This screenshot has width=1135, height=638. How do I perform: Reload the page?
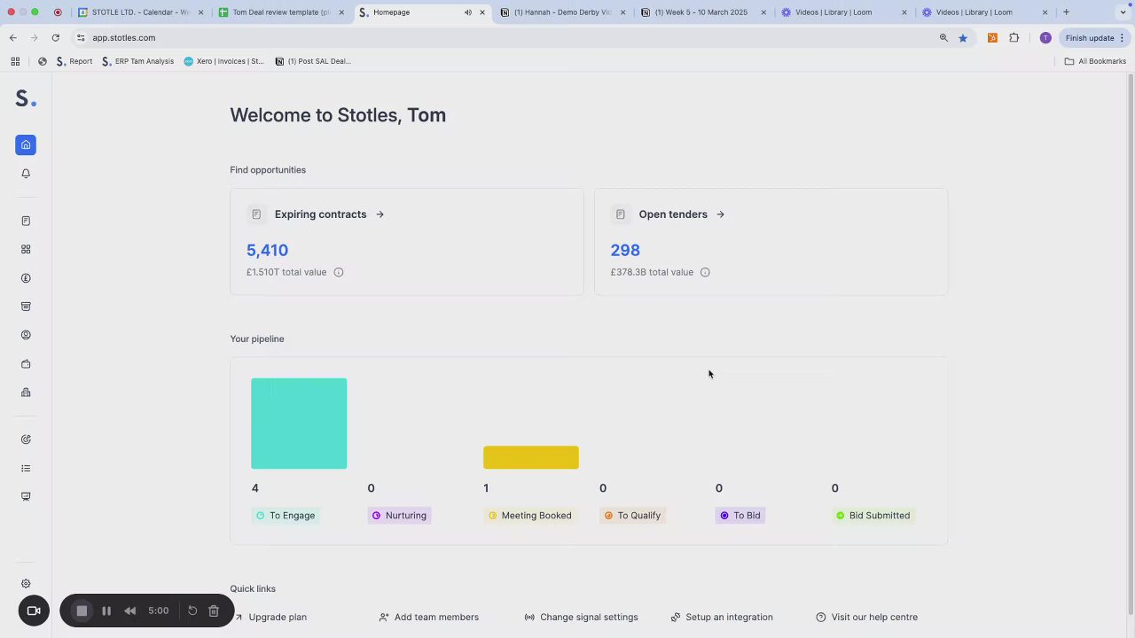click(55, 37)
